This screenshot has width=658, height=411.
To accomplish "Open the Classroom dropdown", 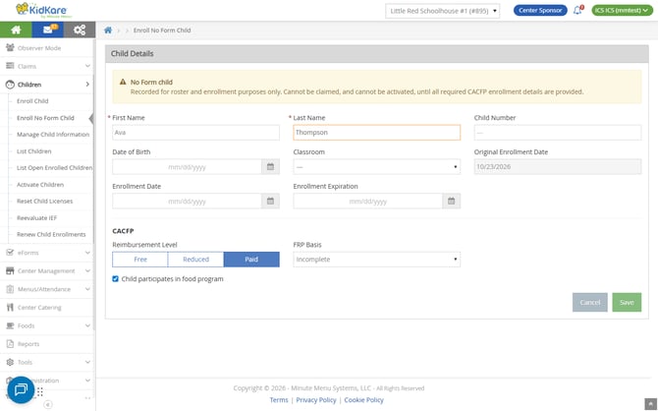I will 377,167.
